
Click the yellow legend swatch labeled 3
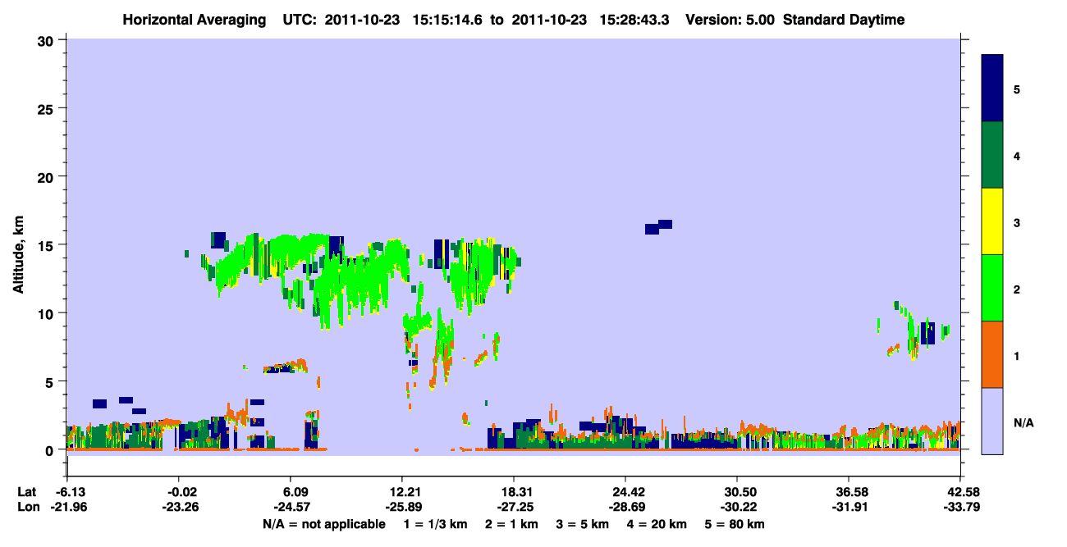pyautogui.click(x=992, y=221)
